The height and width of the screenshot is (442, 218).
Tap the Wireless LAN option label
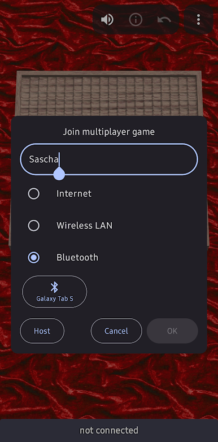[85, 226]
